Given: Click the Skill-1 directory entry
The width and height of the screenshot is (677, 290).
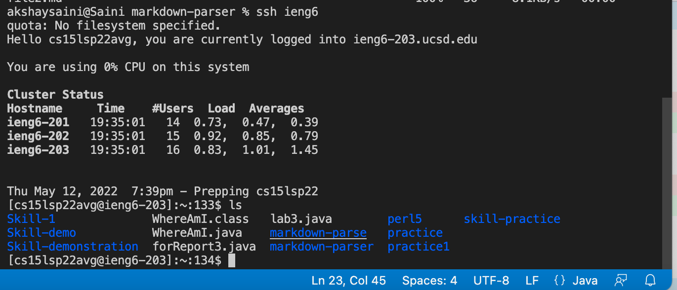Looking at the screenshot, I should point(31,218).
